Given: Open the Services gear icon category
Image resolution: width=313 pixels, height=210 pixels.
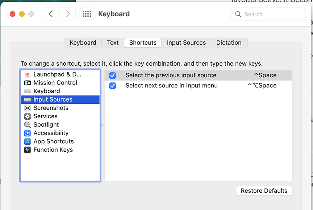Looking at the screenshot, I should pyautogui.click(x=28, y=116).
